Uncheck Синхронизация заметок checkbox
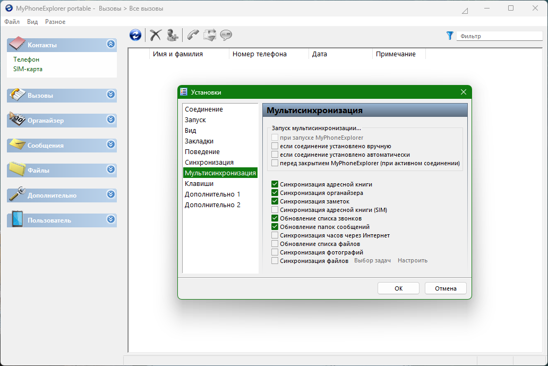This screenshot has height=366, width=548. (275, 201)
